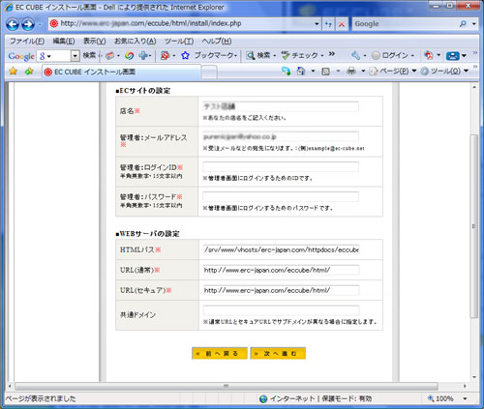This screenshot has width=484, height=409.
Task: Click the Google toolbar colorful swirl icon
Action: [130, 55]
